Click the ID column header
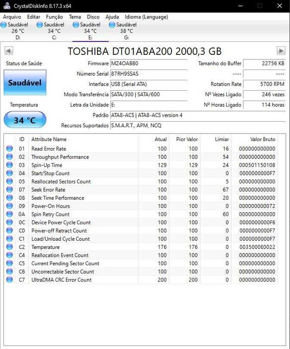The image size is (290, 349). (21, 139)
